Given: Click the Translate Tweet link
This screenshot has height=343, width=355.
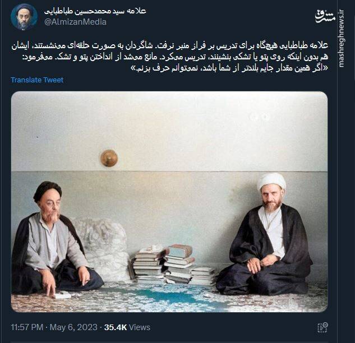Looking at the screenshot, I should [x=37, y=80].
